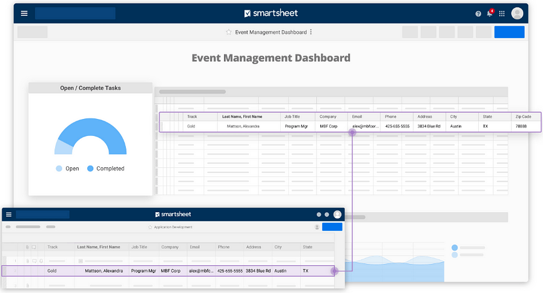Open the notifications bell showing 4 alerts

[490, 13]
